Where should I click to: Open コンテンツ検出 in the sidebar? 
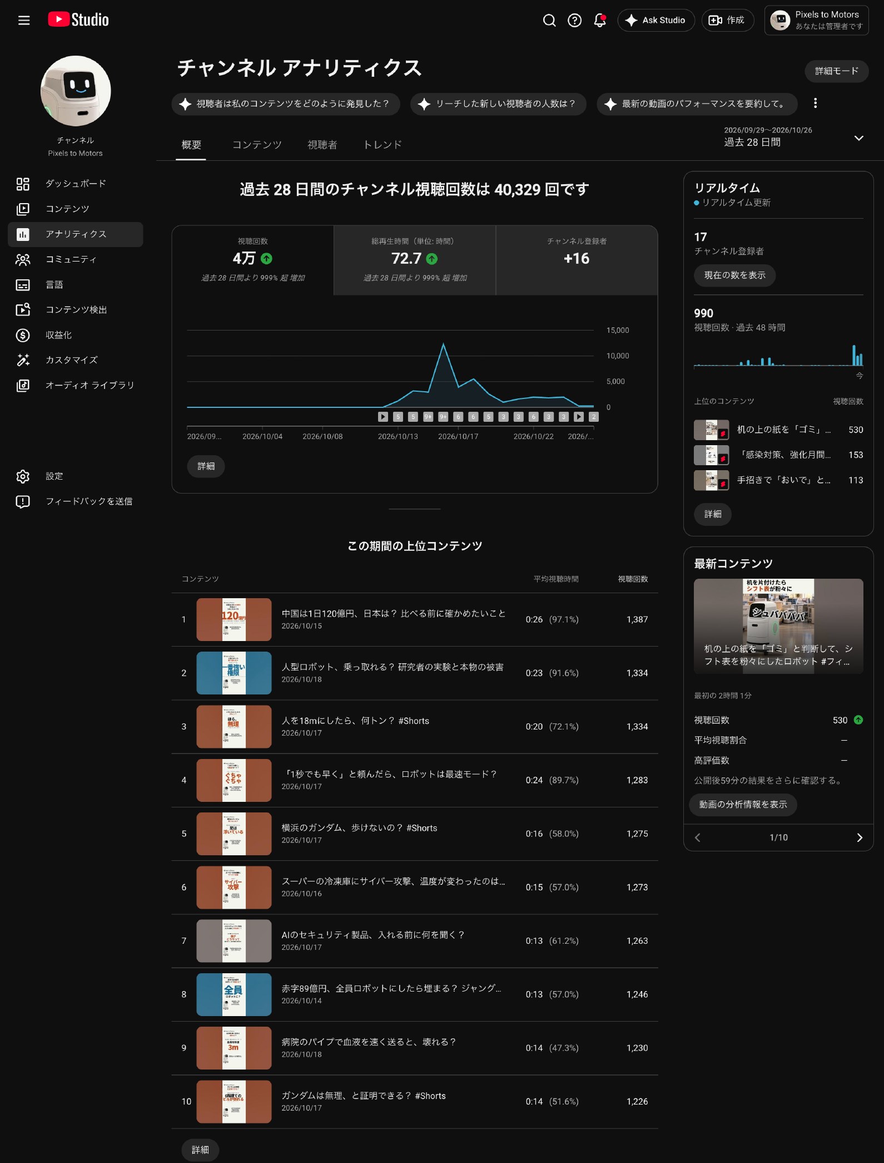click(x=75, y=310)
